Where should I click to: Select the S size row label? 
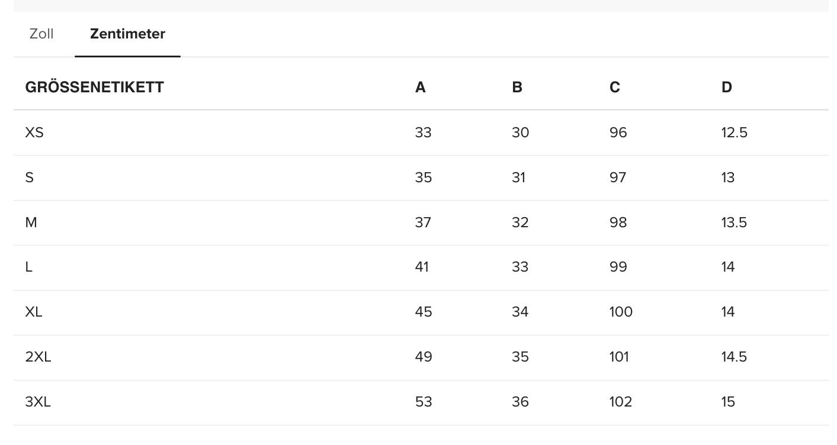point(30,178)
